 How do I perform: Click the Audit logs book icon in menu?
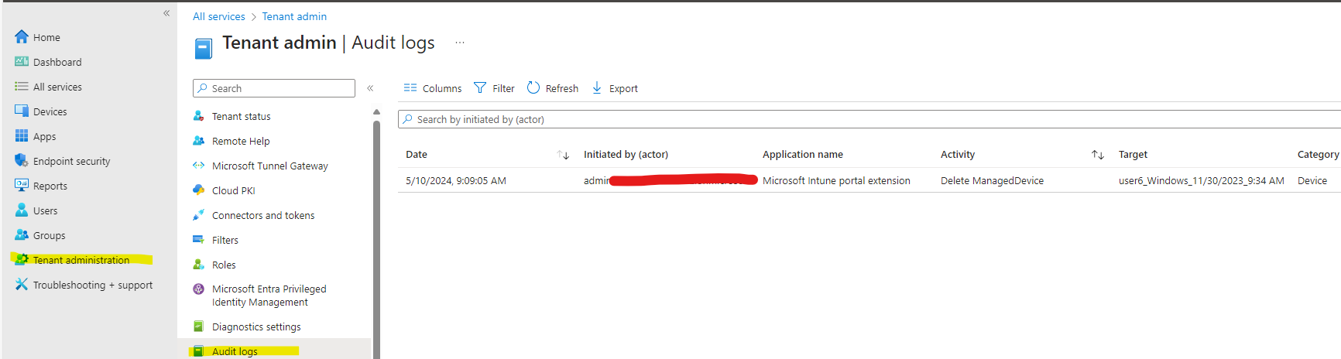coord(198,351)
